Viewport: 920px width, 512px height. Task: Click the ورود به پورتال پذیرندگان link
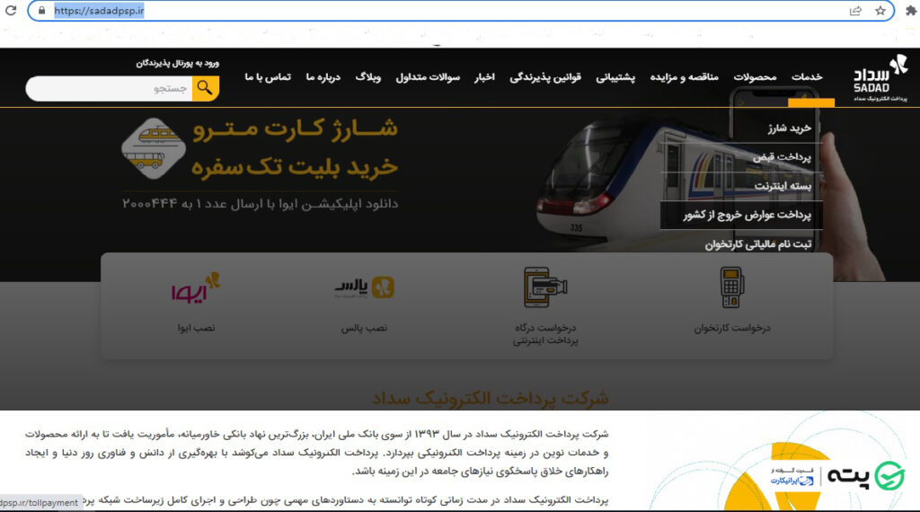point(178,63)
